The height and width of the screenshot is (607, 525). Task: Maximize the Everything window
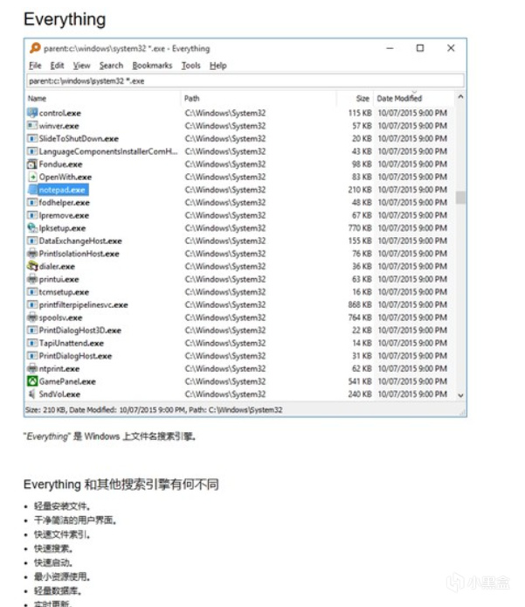point(420,48)
